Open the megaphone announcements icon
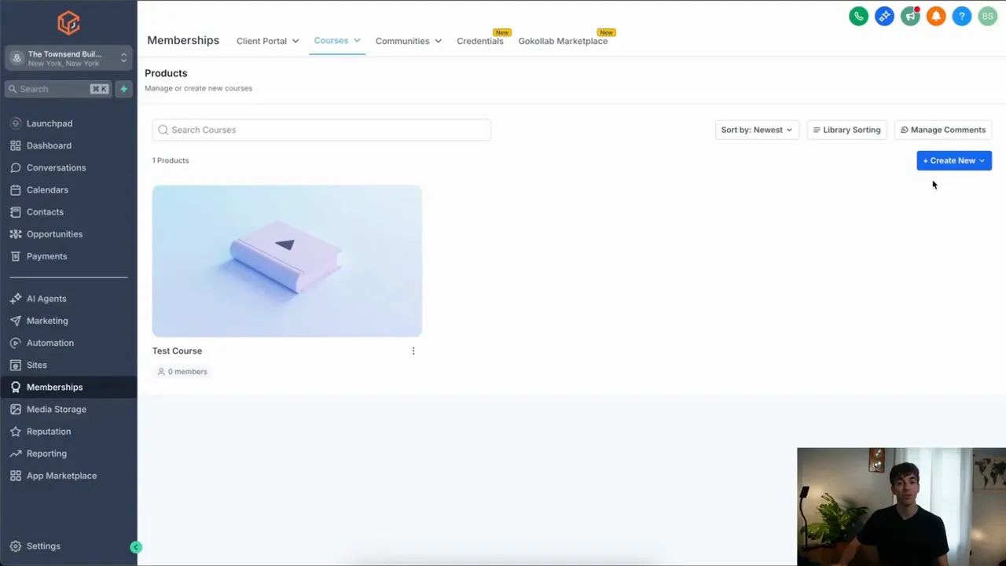This screenshot has height=566, width=1006. point(910,16)
